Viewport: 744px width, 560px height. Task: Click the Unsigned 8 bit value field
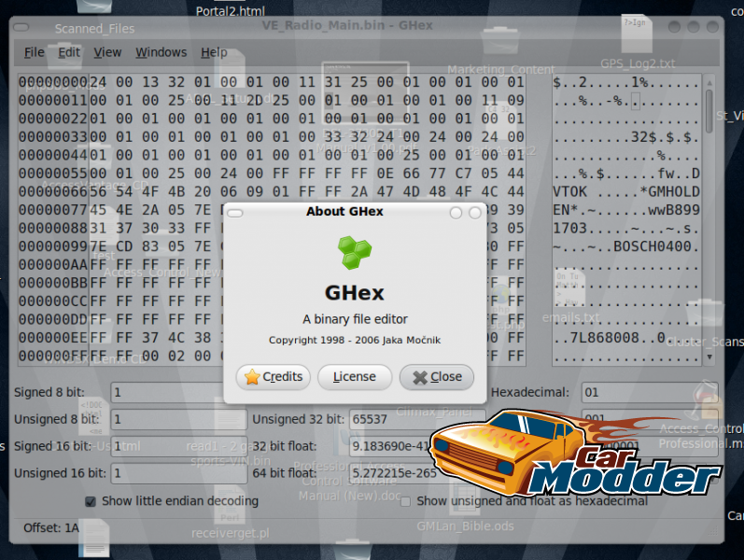point(179,419)
